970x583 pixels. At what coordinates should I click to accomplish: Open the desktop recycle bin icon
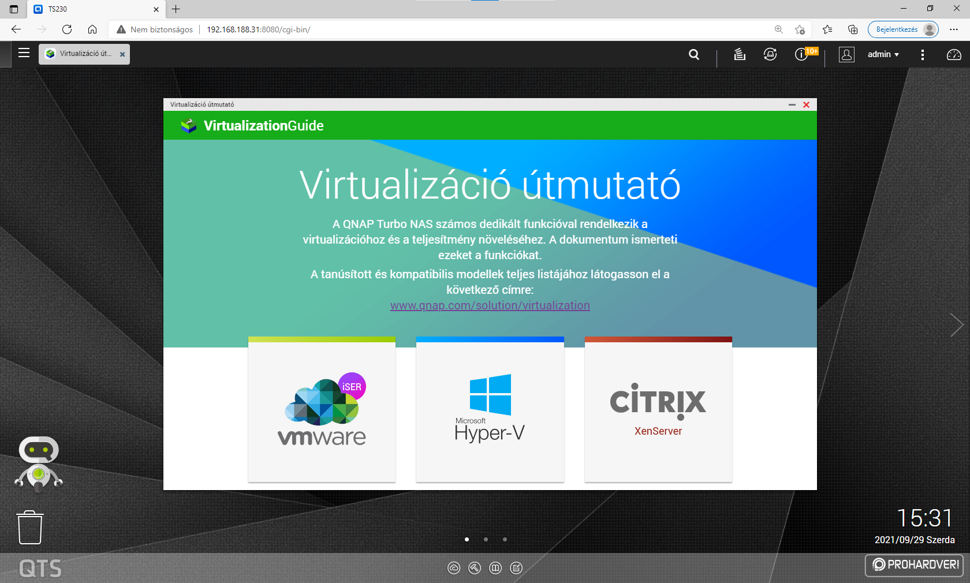(30, 527)
